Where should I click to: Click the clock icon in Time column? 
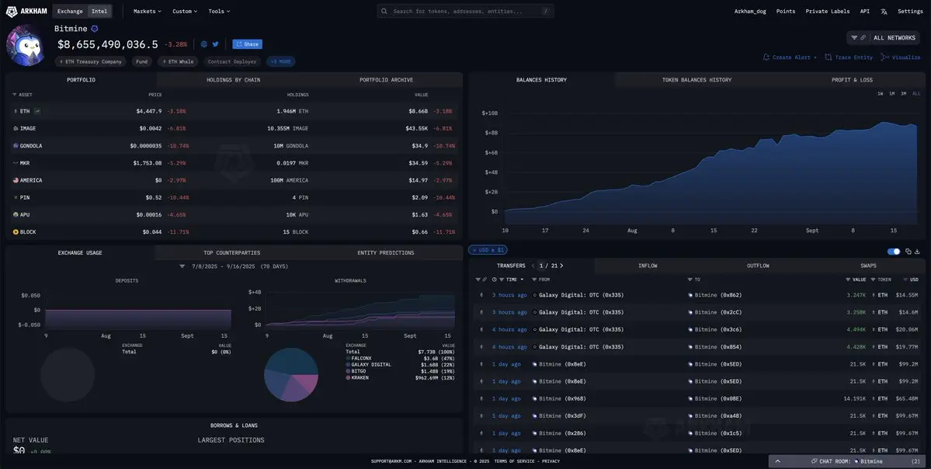495,280
